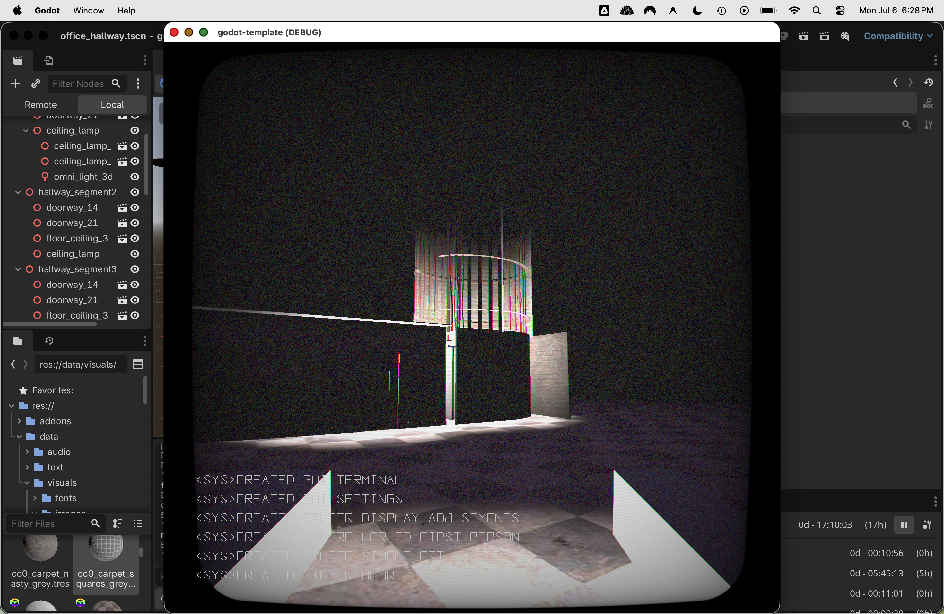The image size is (944, 614).
Task: Open scene tree options next to Filter Nodes
Action: point(138,84)
